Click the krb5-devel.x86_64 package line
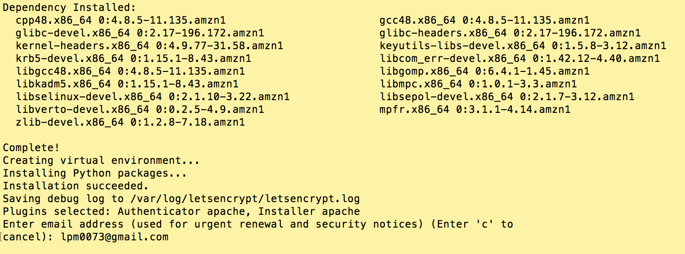 tap(134, 59)
